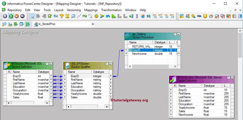Click the Union transformation U icon

tap(205, 16)
